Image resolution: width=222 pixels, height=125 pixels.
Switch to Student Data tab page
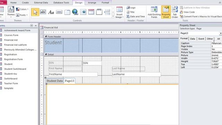55,81
